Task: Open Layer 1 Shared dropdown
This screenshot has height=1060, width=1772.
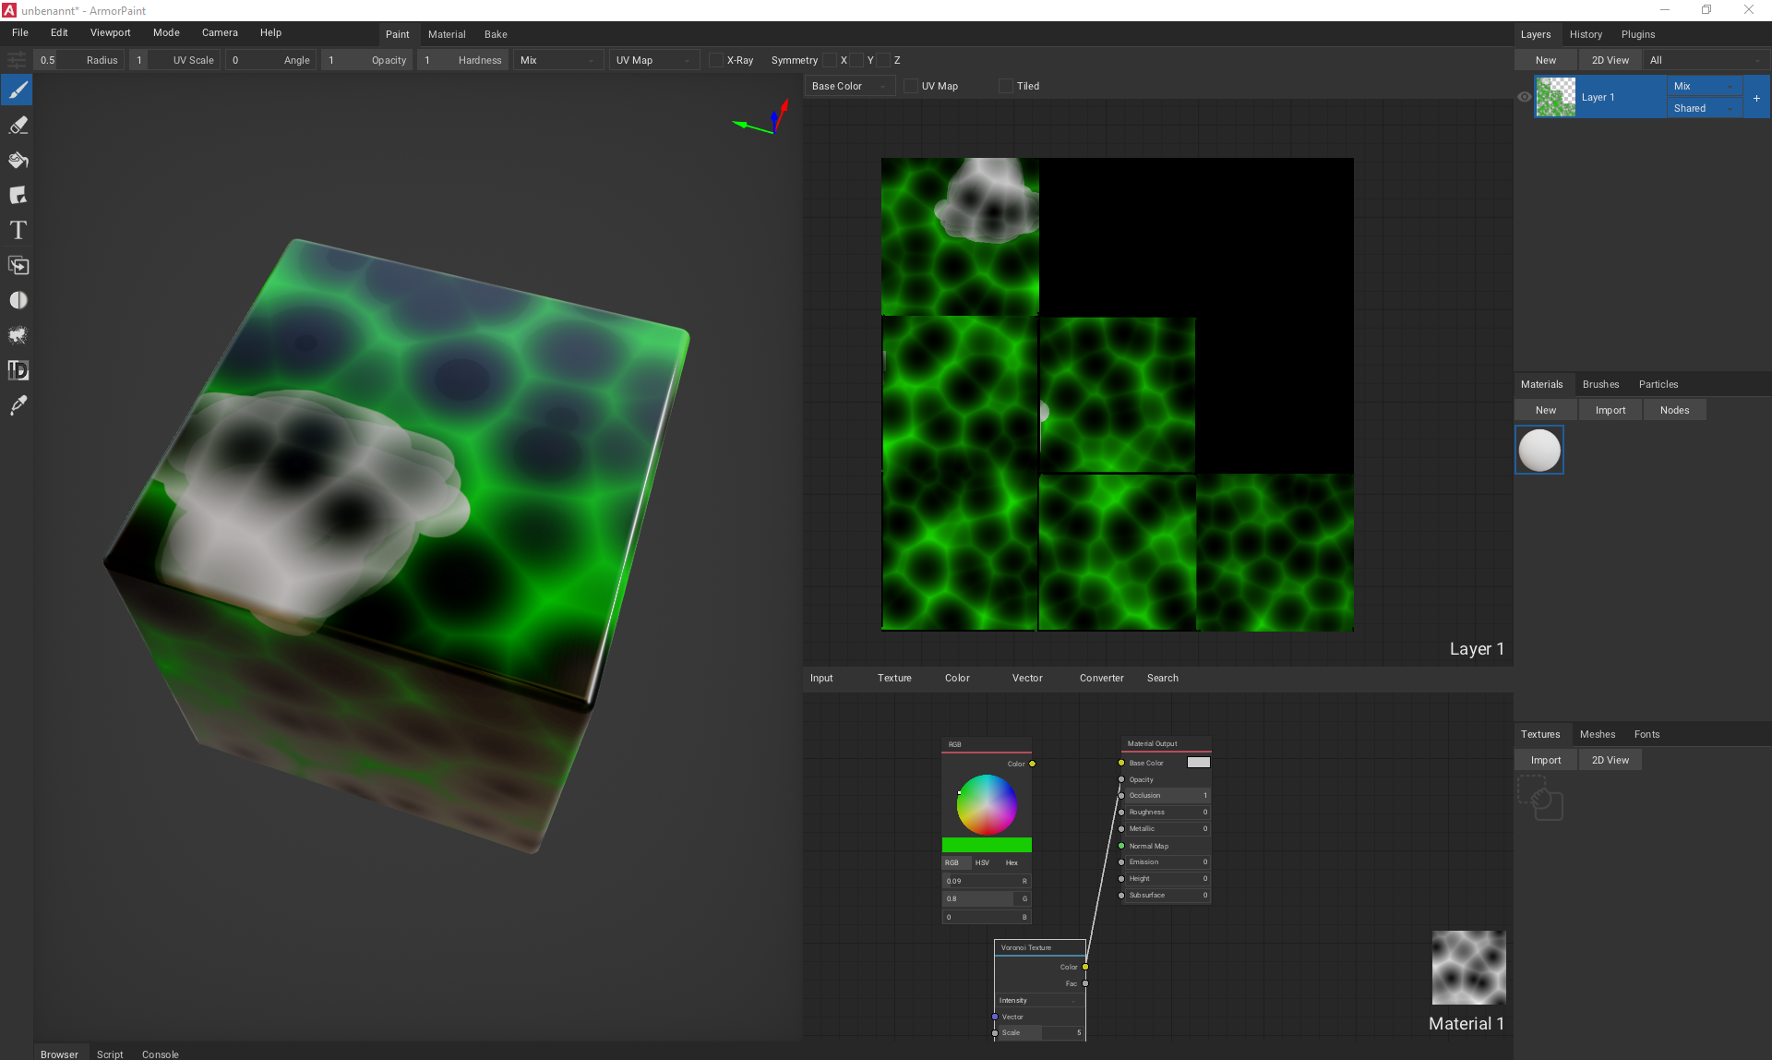Action: pyautogui.click(x=1705, y=108)
